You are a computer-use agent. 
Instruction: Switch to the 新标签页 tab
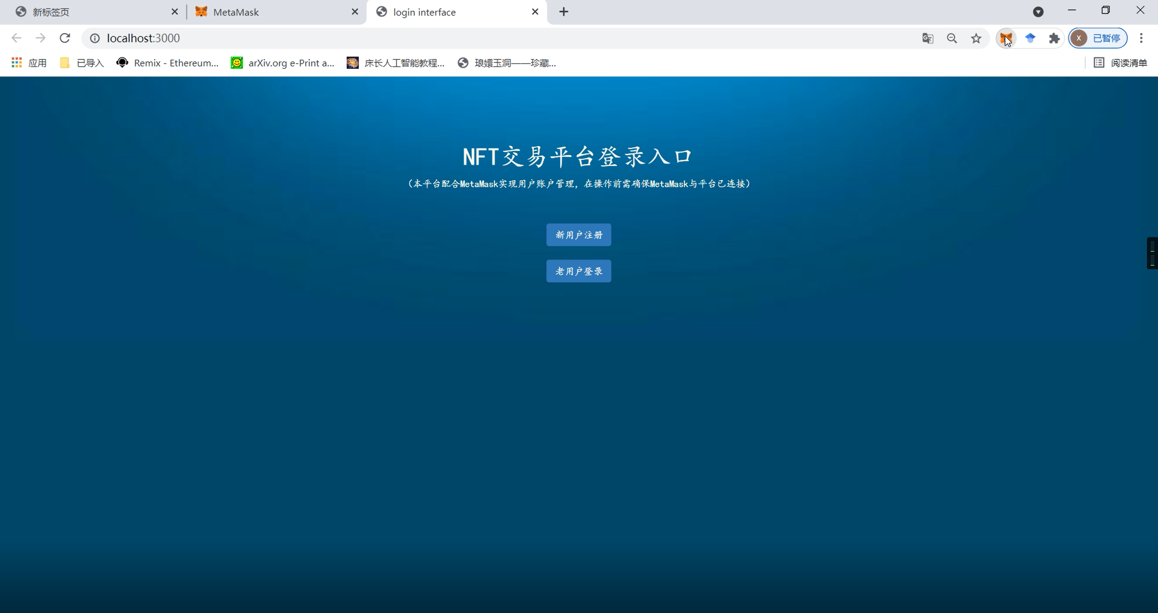(95, 12)
